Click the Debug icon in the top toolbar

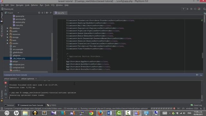click(192, 9)
